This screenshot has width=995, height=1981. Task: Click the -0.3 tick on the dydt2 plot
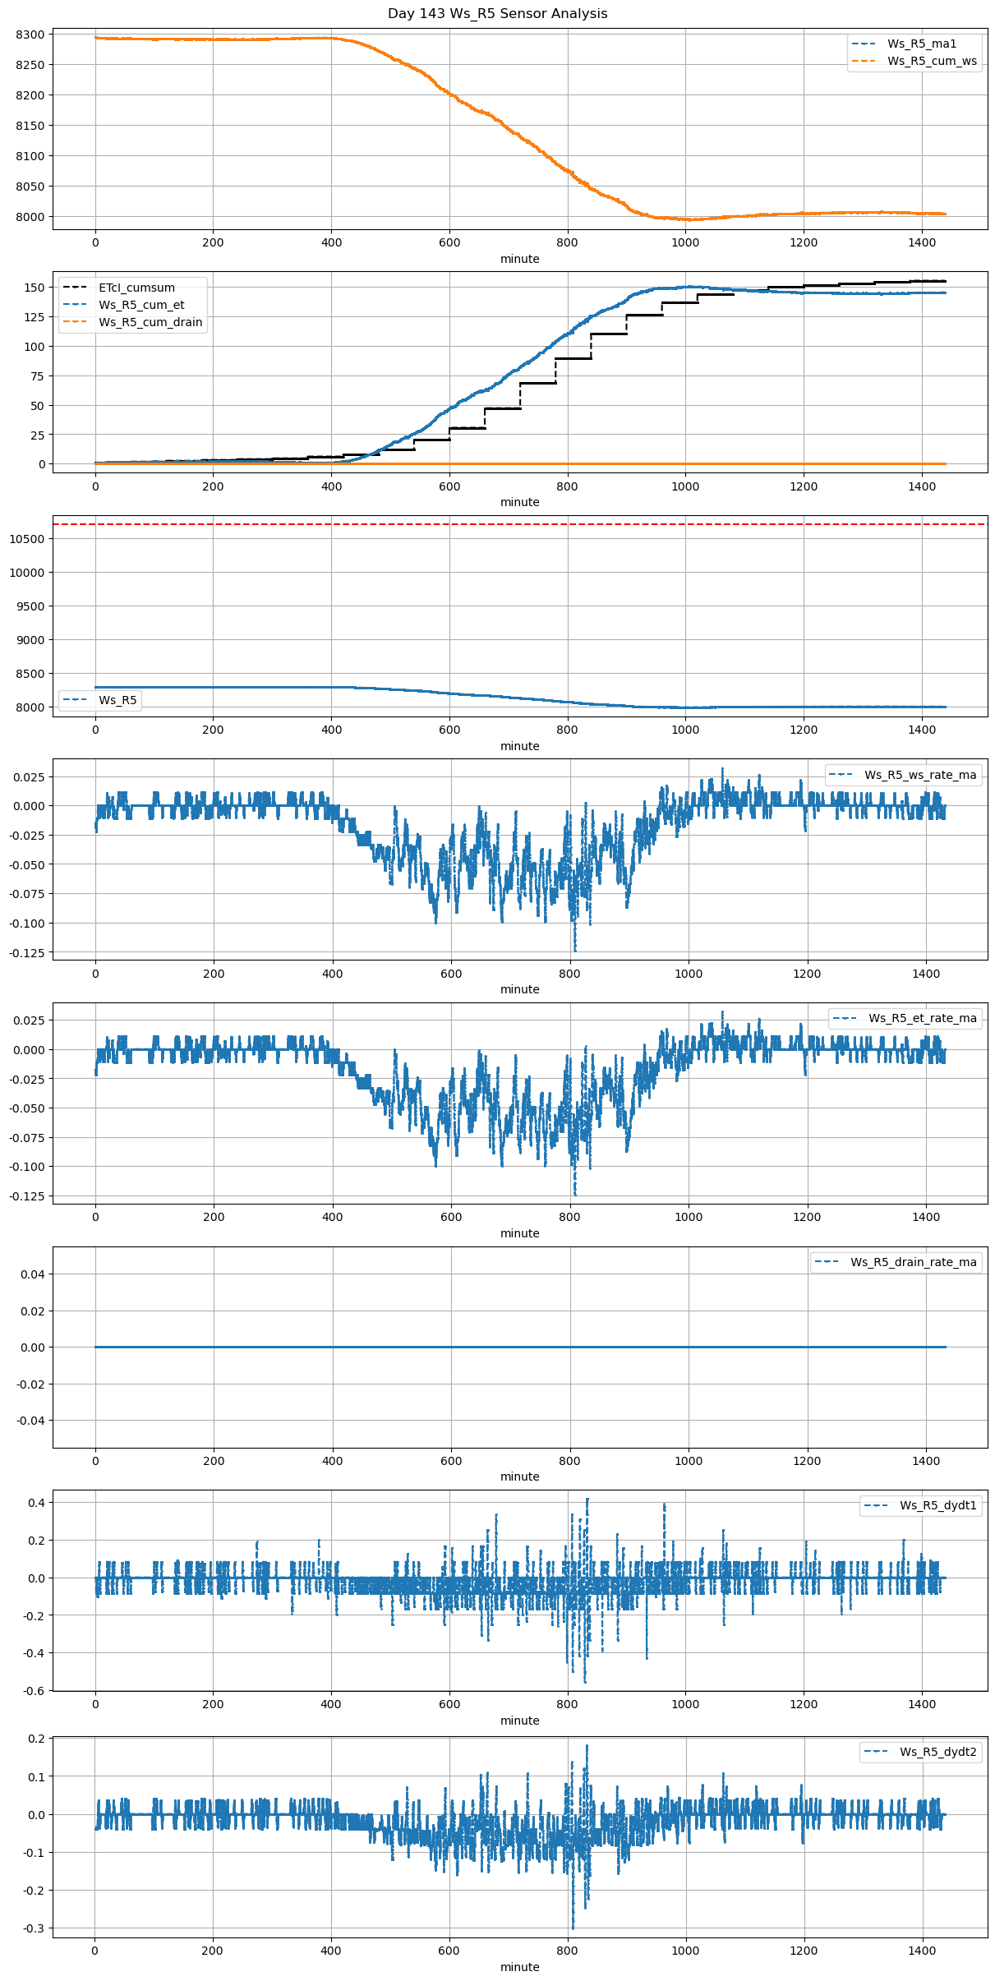point(35,1928)
